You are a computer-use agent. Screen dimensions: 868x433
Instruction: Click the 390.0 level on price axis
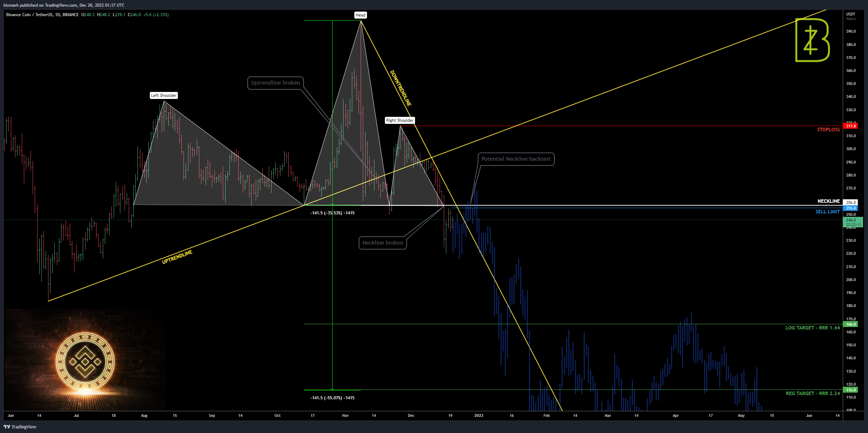(x=851, y=31)
